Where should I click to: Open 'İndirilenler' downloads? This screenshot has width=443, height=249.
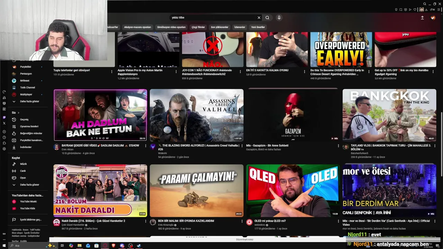point(27,147)
